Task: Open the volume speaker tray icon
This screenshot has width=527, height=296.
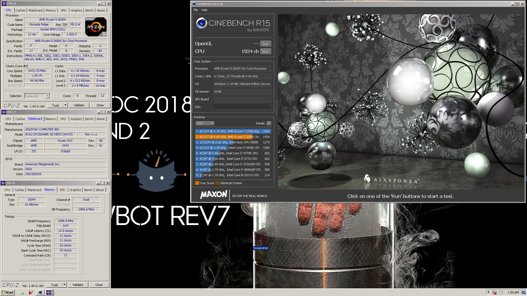Action: click(501, 292)
